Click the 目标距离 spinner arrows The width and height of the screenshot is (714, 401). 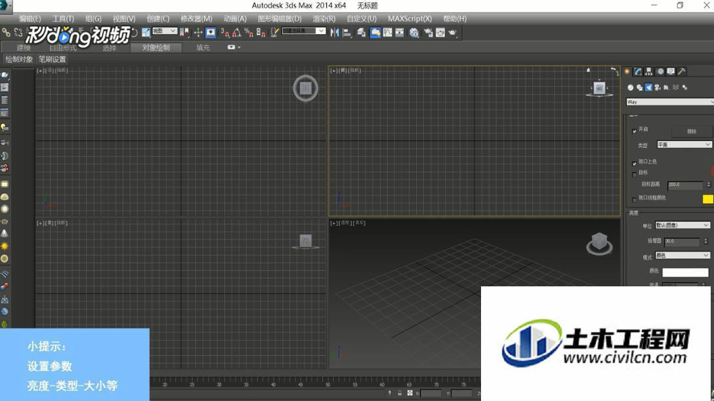708,185
